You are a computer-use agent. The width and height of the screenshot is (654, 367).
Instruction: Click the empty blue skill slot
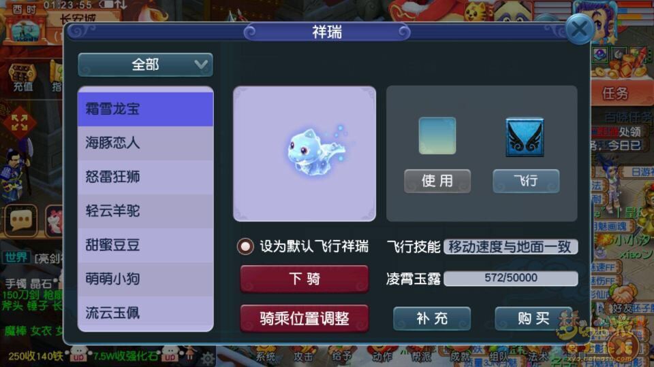pos(437,136)
